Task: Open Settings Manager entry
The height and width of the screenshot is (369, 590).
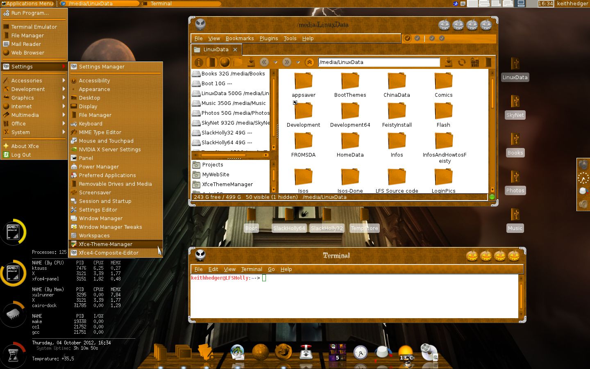Action: pyautogui.click(x=116, y=66)
